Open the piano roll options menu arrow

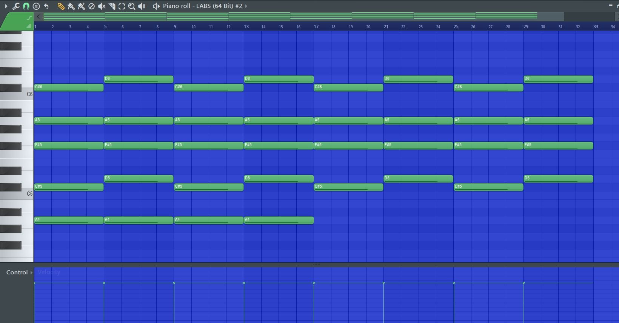[6, 6]
